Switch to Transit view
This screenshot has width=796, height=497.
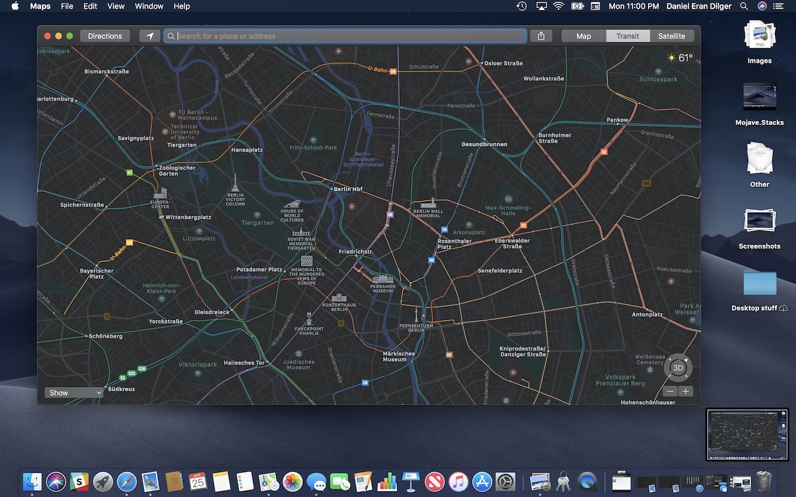click(x=627, y=36)
